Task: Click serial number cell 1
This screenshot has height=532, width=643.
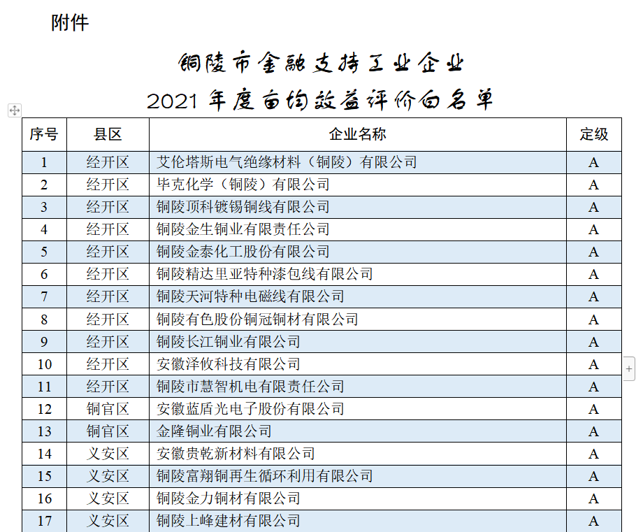Action: pyautogui.click(x=44, y=163)
